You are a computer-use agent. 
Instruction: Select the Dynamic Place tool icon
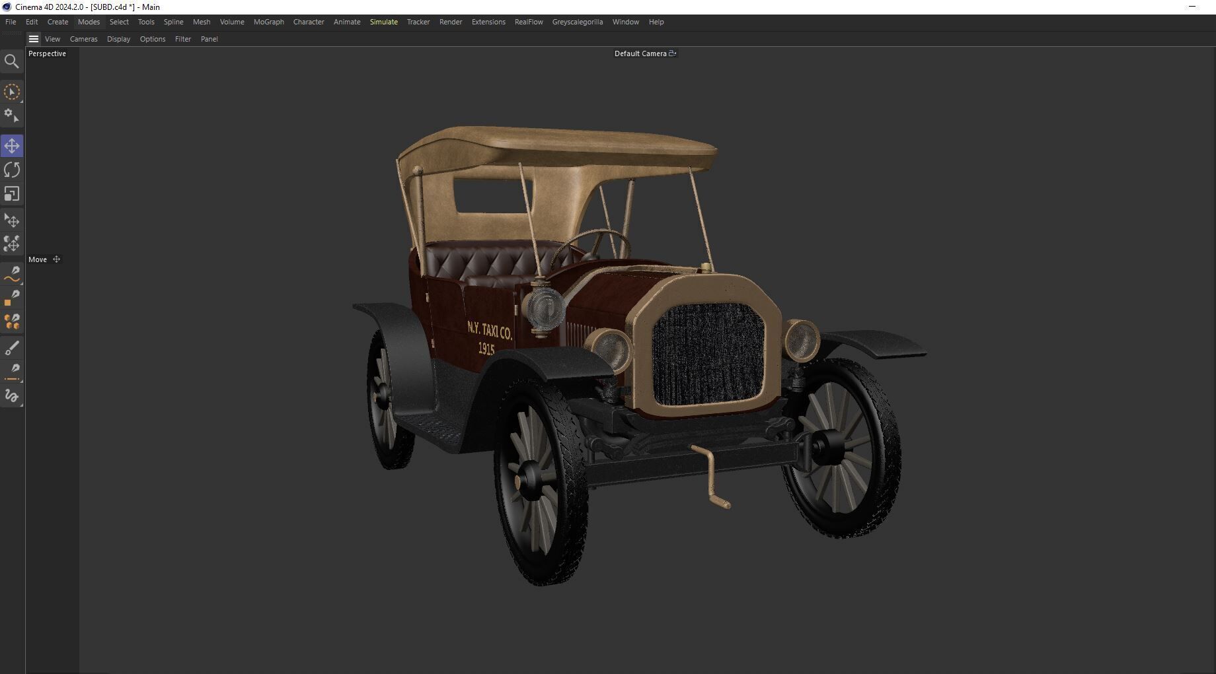[12, 244]
